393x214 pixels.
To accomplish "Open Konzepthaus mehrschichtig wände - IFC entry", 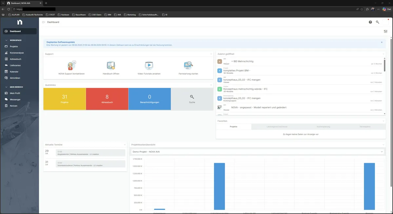I will click(300, 89).
